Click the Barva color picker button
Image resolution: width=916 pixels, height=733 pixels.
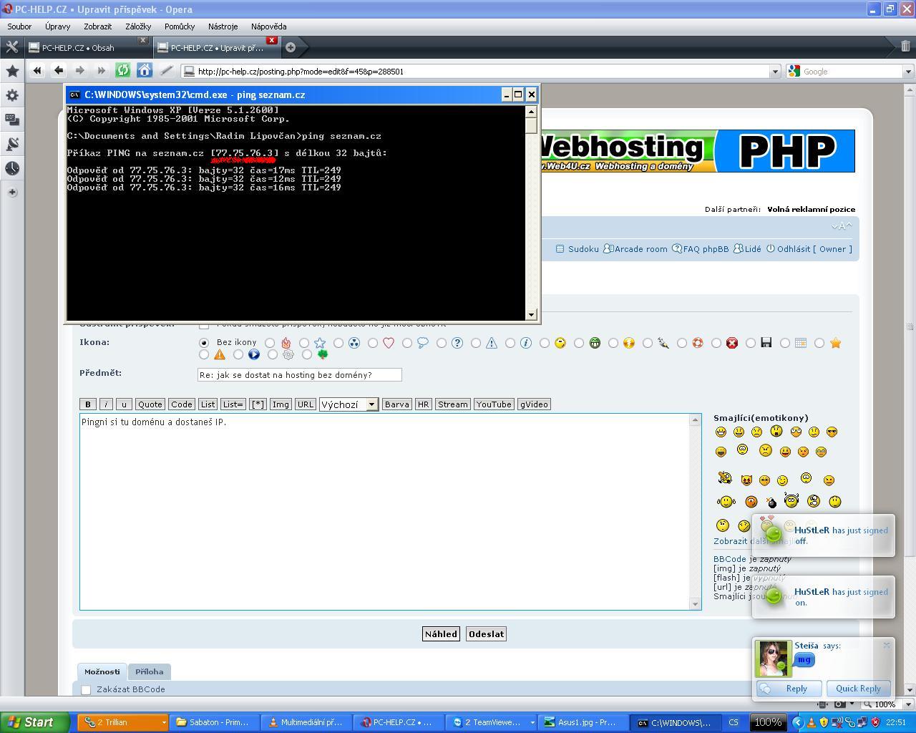396,404
